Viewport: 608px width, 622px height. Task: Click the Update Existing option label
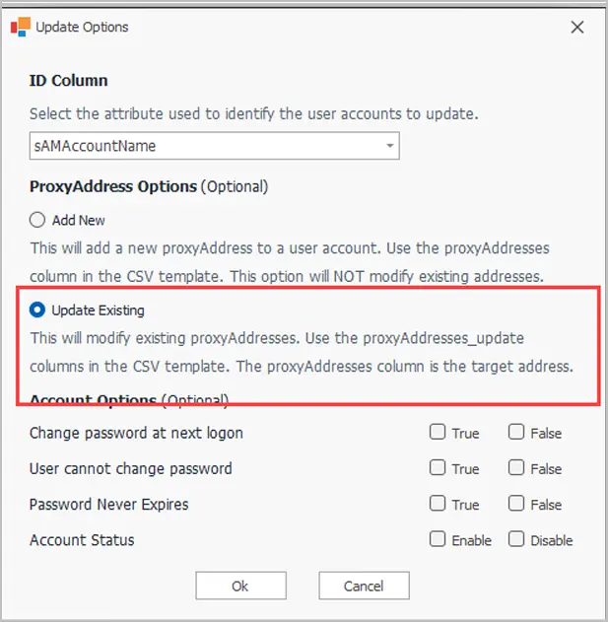[x=98, y=311]
